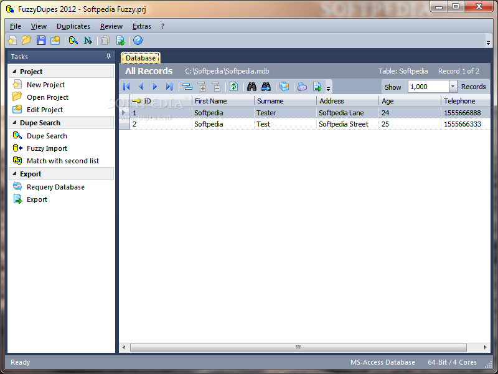This screenshot has height=374, width=498.
Task: Select the row indicator for record 2
Action: coord(125,124)
